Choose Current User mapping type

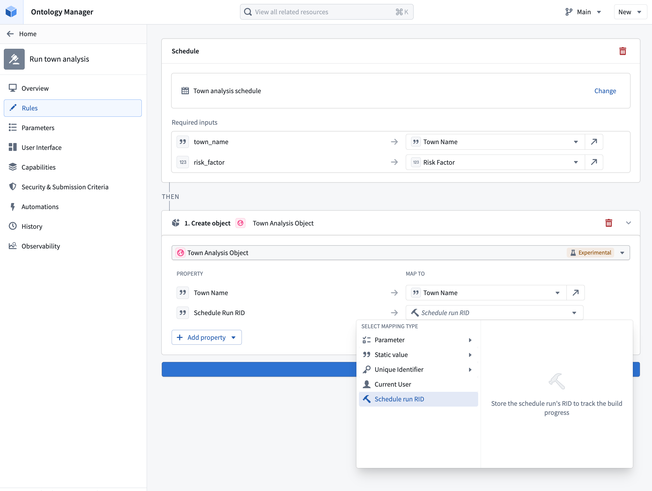pyautogui.click(x=418, y=384)
